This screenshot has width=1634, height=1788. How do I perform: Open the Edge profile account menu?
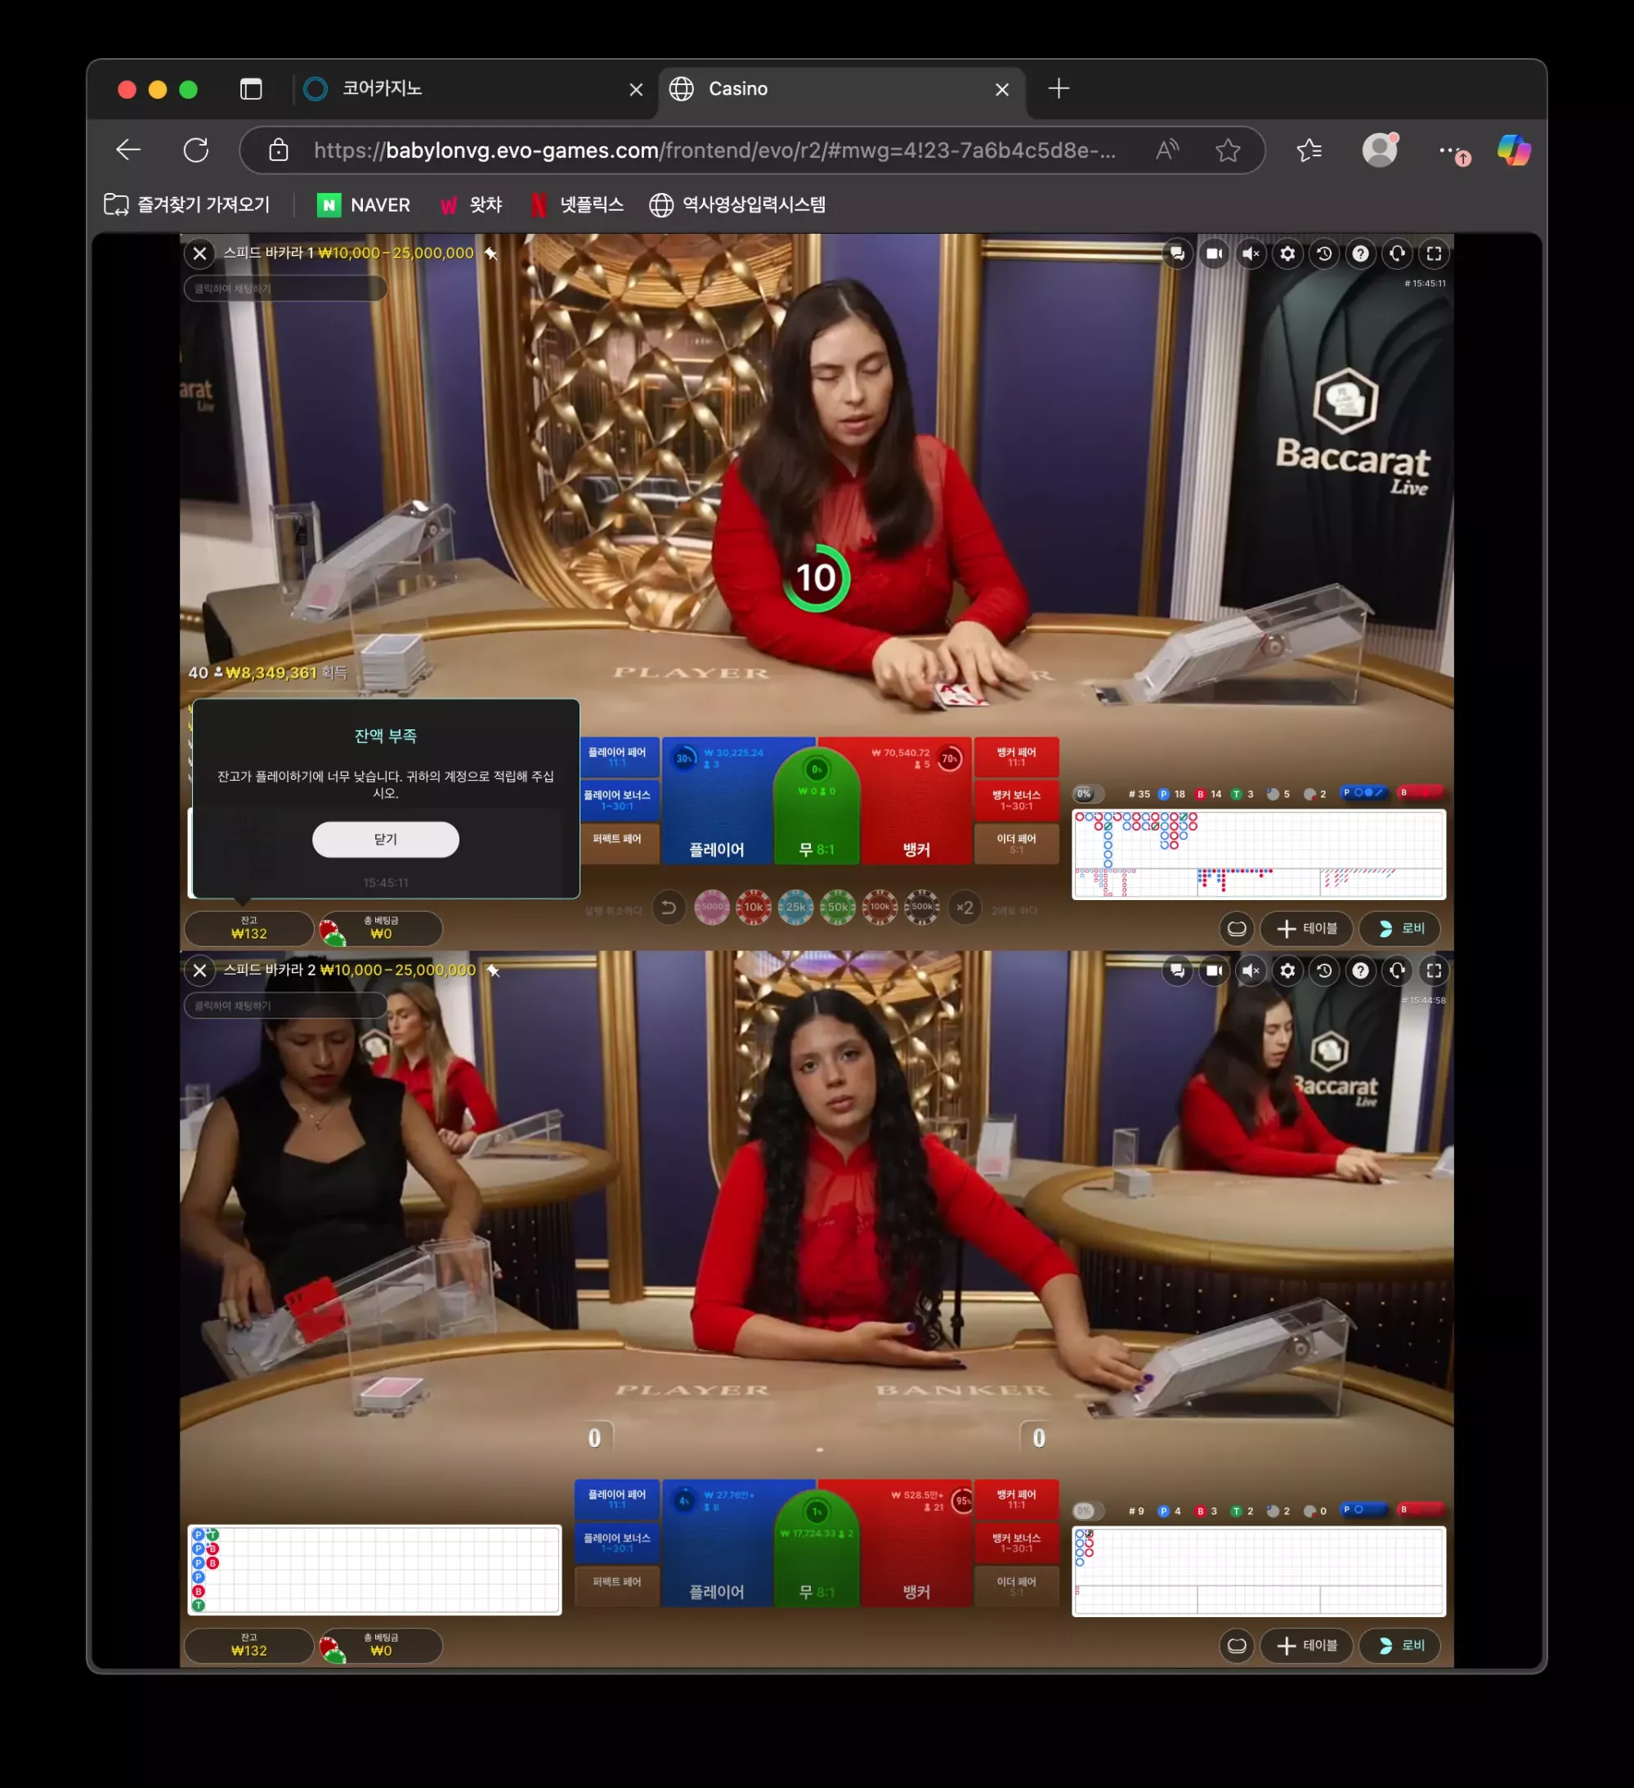(1380, 150)
